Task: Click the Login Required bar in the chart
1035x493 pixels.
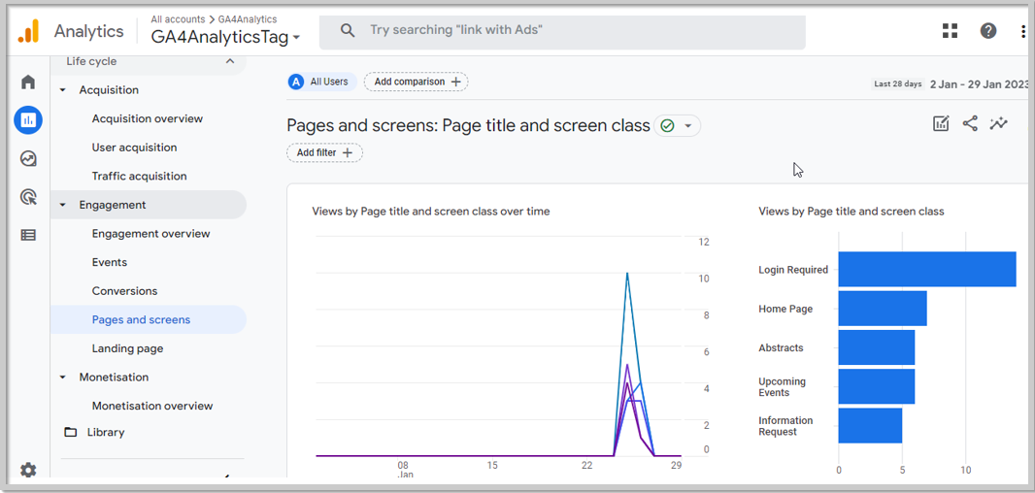Action: pyautogui.click(x=927, y=269)
